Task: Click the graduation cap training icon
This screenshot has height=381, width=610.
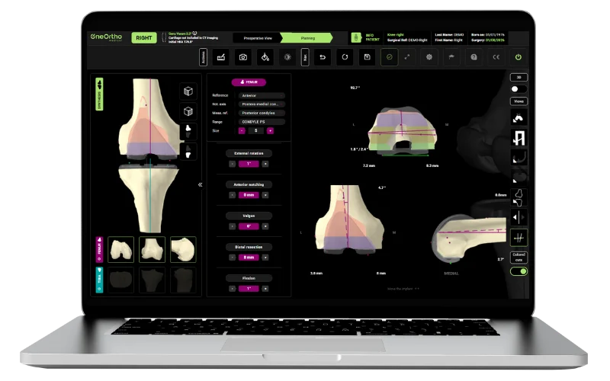Action: click(451, 57)
